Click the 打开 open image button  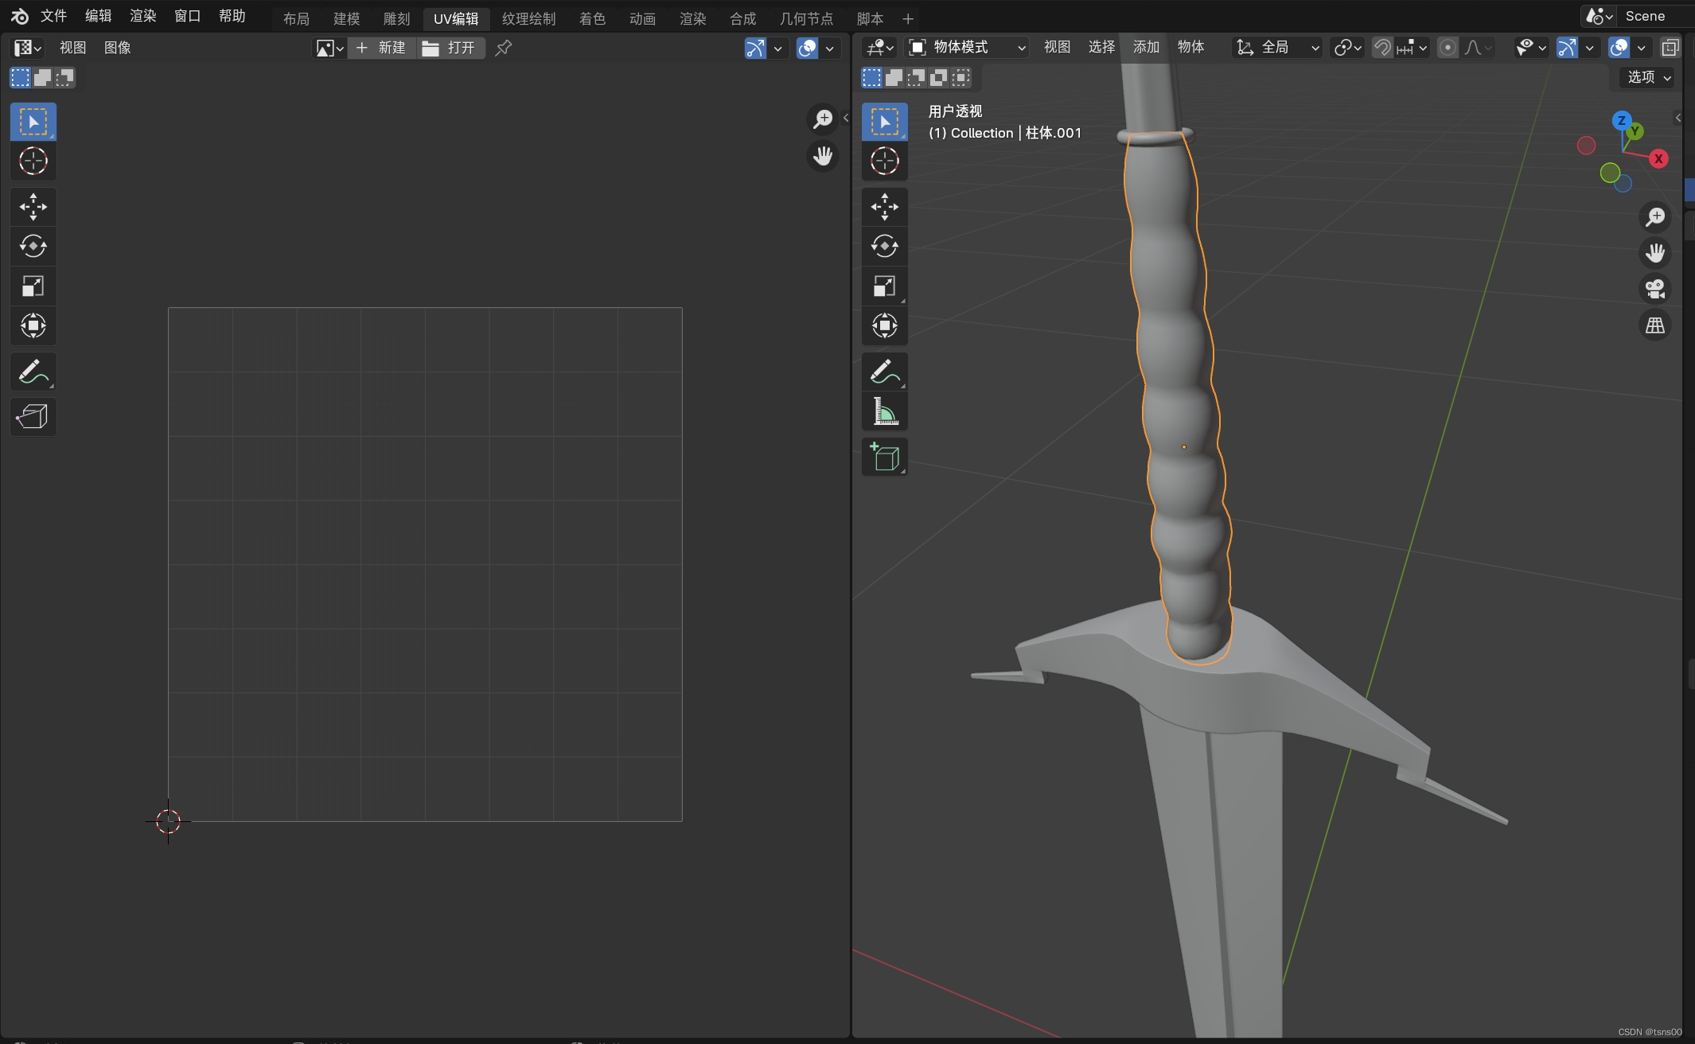pyautogui.click(x=450, y=48)
